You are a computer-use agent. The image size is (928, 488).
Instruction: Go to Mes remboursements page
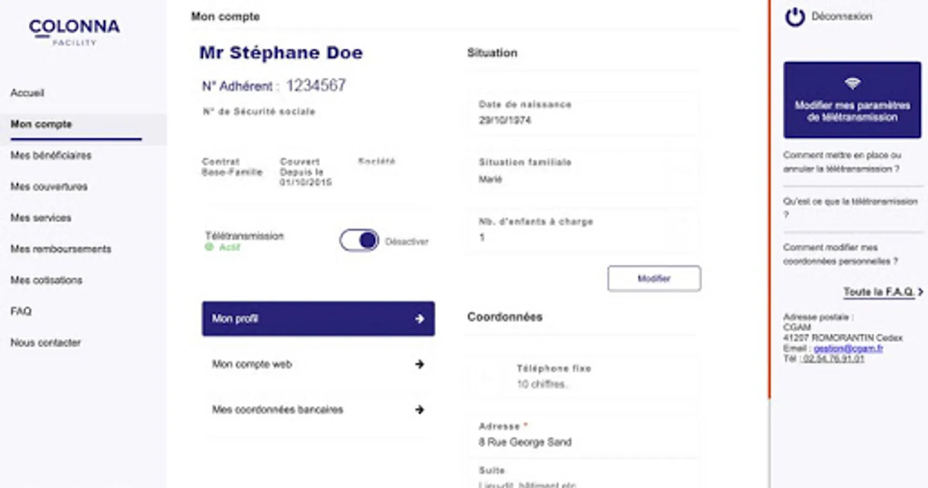61,249
